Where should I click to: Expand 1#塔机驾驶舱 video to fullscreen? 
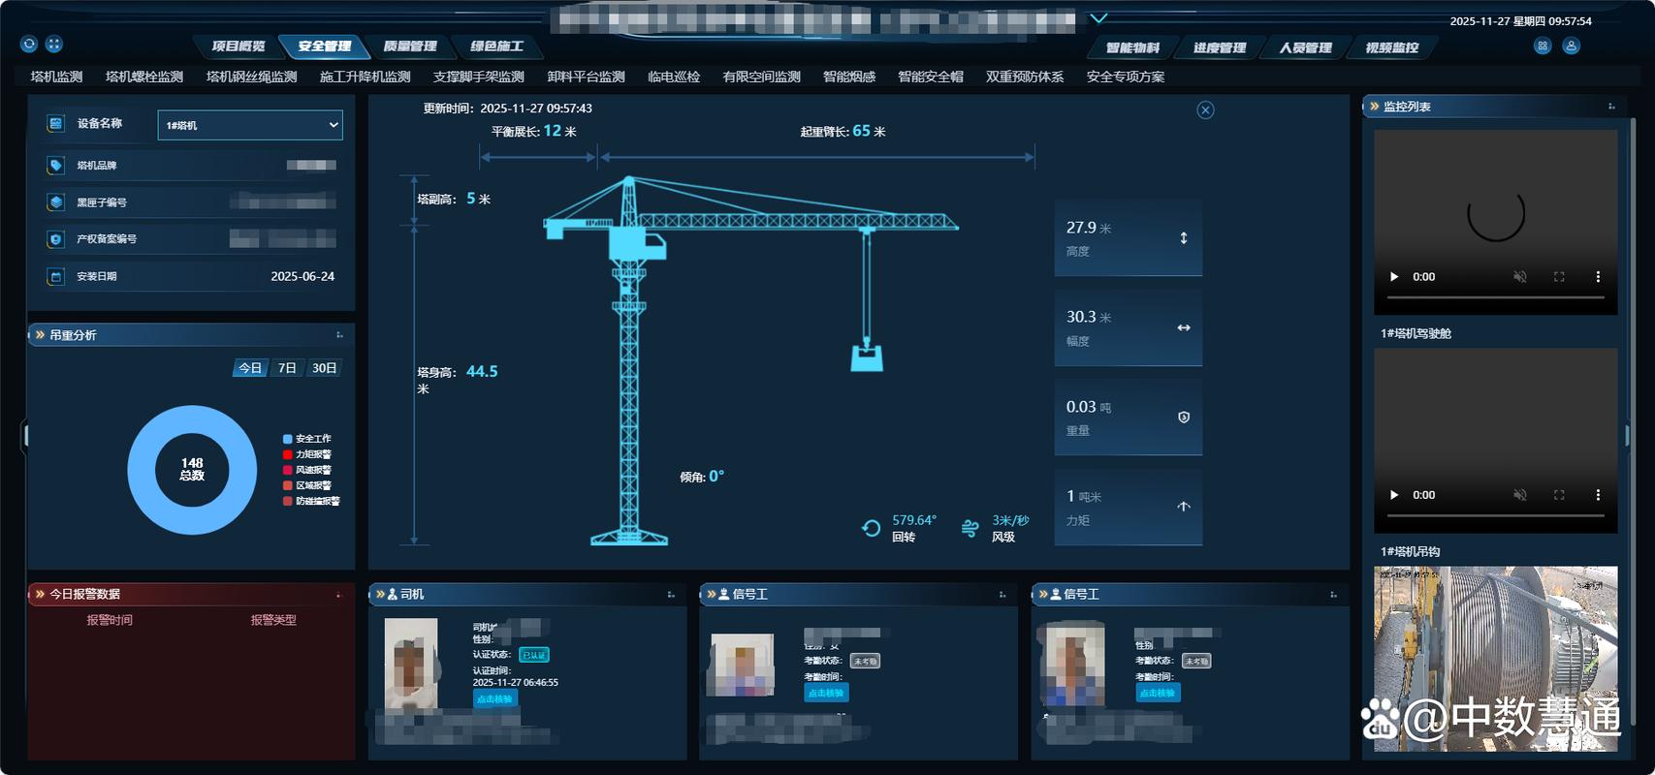(1559, 277)
